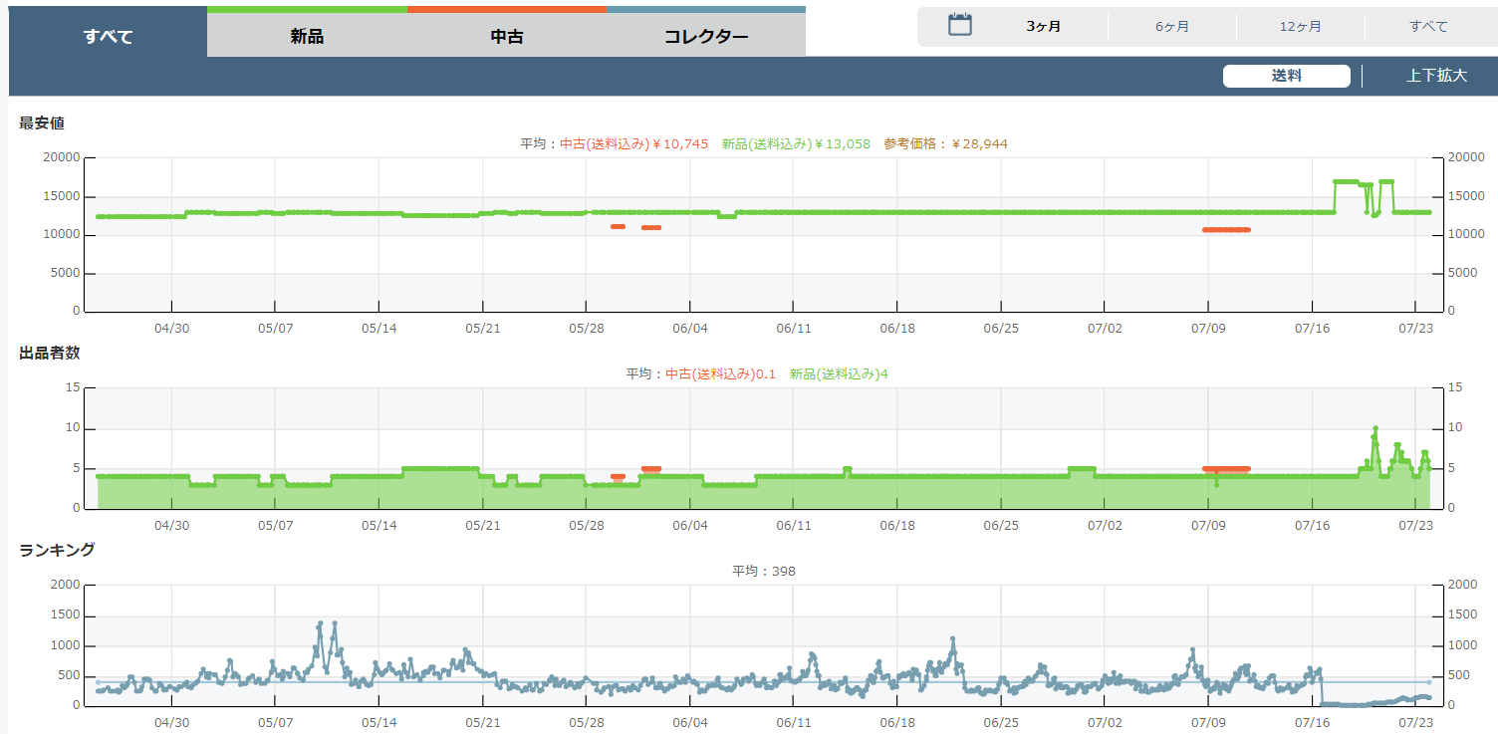Click the 平均：398 label in ranking chart
The width and height of the screenshot is (1498, 734).
763,572
